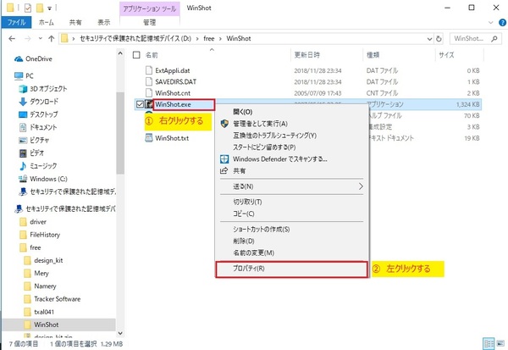Image resolution: width=508 pixels, height=350 pixels.
Task: Click the back arrow navigation button
Action: click(12, 39)
